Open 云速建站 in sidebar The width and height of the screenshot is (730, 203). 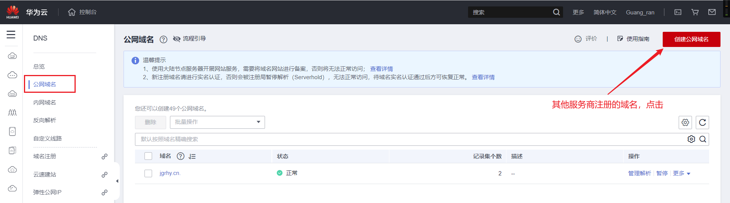(x=44, y=174)
